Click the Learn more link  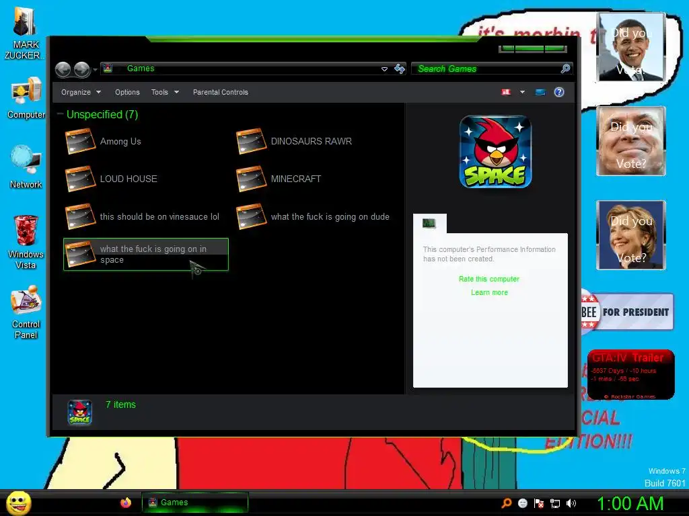tap(489, 293)
